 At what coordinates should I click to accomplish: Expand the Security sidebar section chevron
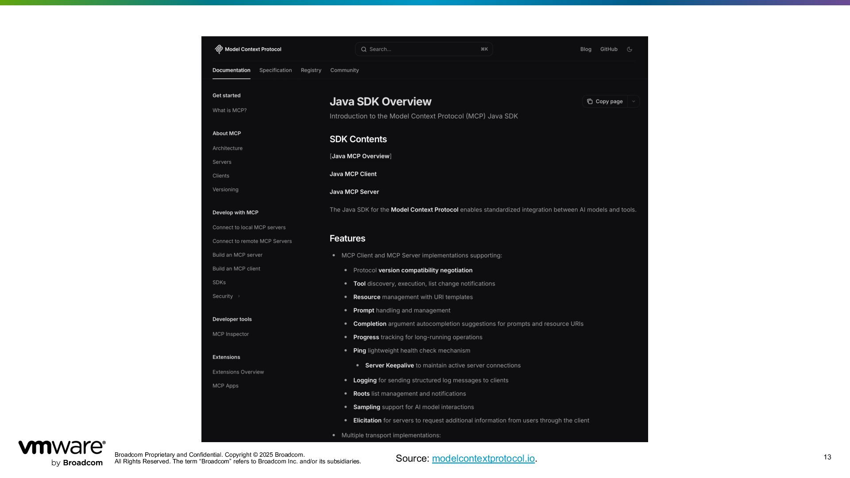[x=239, y=296]
